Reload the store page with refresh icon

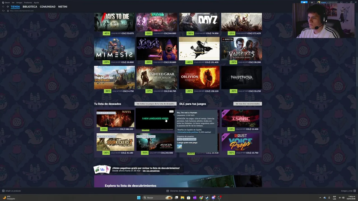point(3,11)
